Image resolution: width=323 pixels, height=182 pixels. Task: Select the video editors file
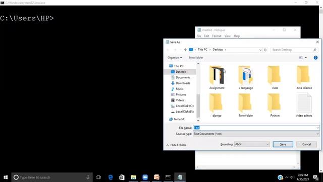[x=304, y=105]
